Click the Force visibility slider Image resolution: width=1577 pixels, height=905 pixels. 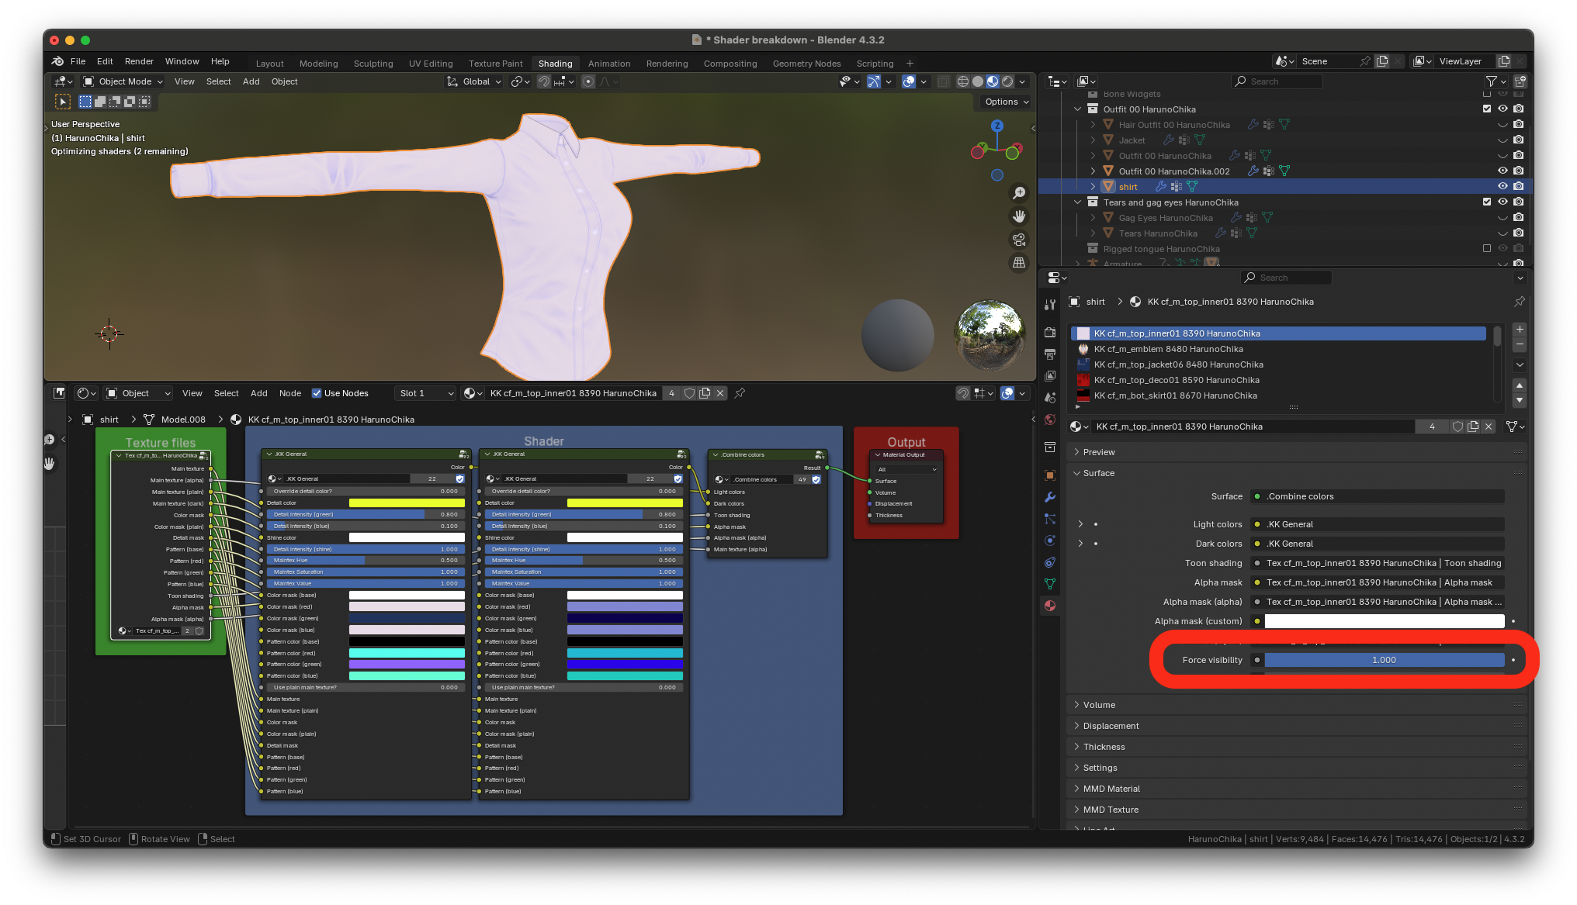click(x=1383, y=660)
